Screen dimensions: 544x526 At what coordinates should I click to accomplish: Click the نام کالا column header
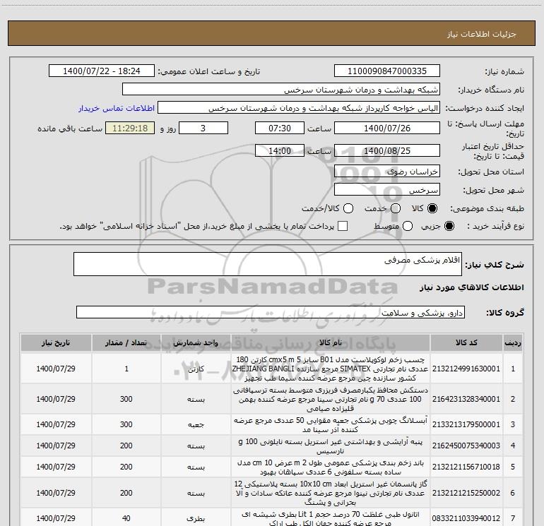(331, 342)
